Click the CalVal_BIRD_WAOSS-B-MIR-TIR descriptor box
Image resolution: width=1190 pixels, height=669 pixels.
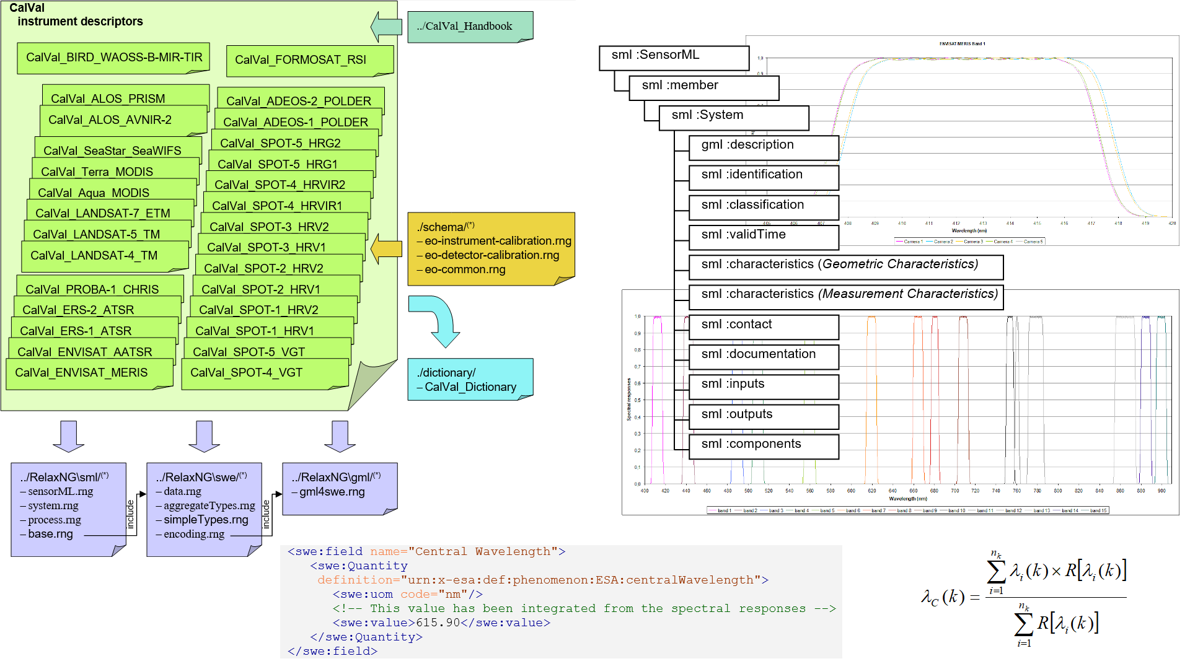(113, 58)
